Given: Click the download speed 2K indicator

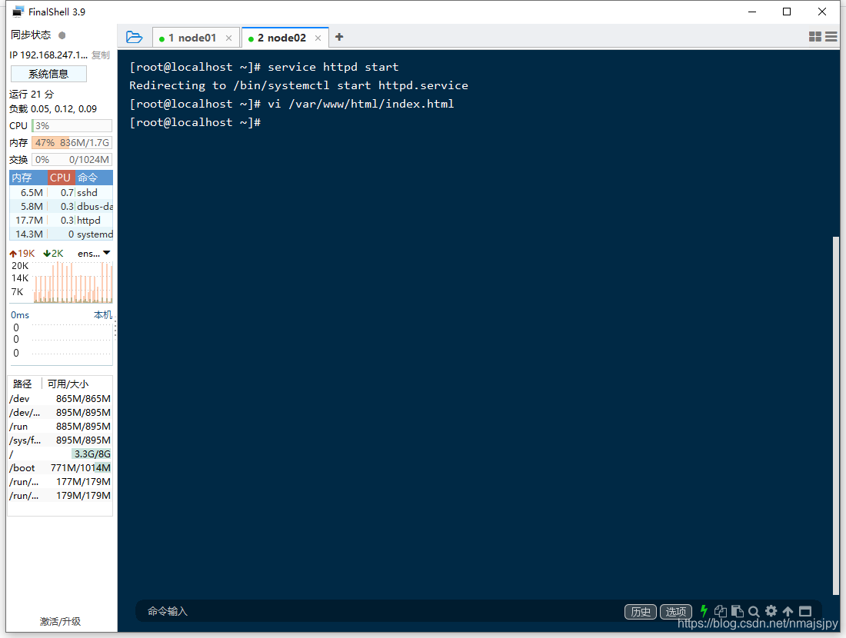Looking at the screenshot, I should 53,254.
